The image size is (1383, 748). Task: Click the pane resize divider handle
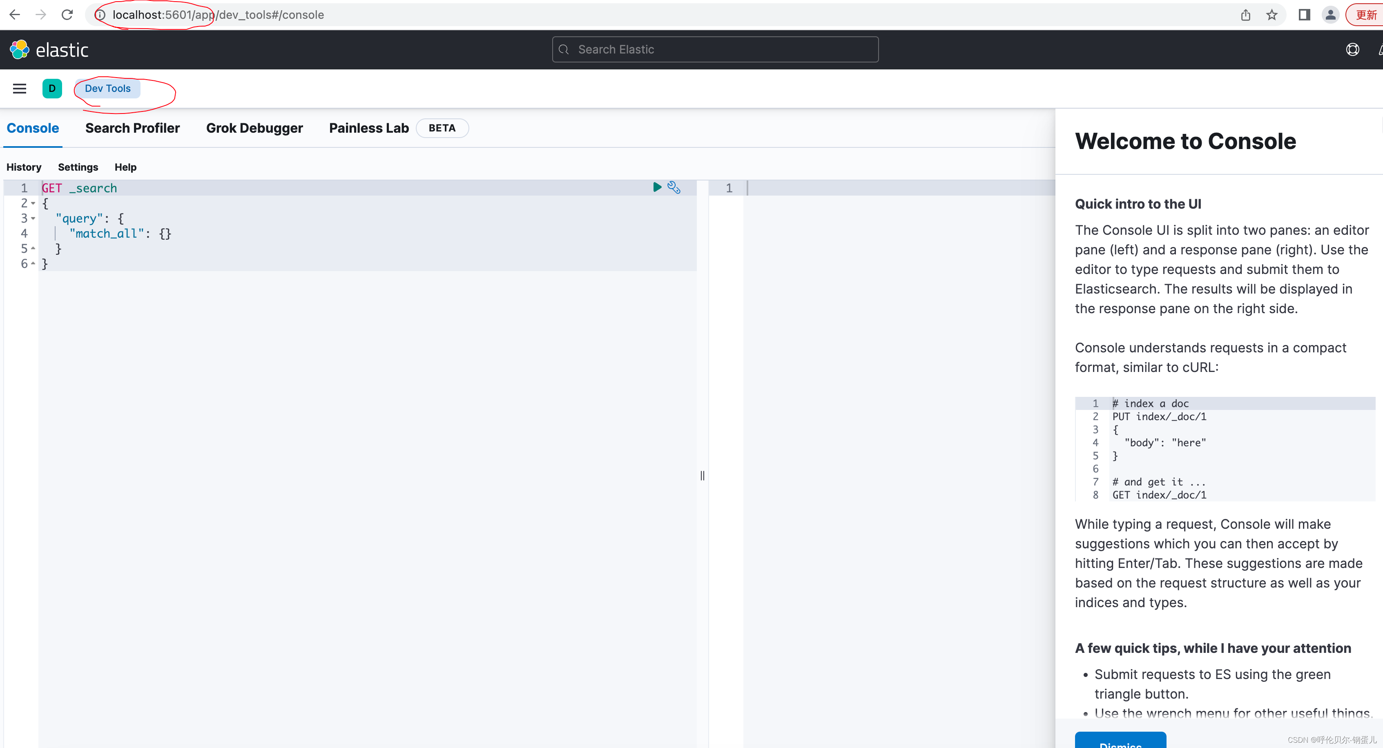pyautogui.click(x=702, y=475)
